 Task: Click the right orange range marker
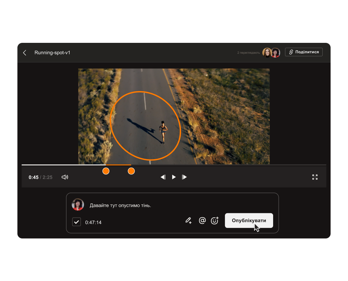(x=131, y=171)
